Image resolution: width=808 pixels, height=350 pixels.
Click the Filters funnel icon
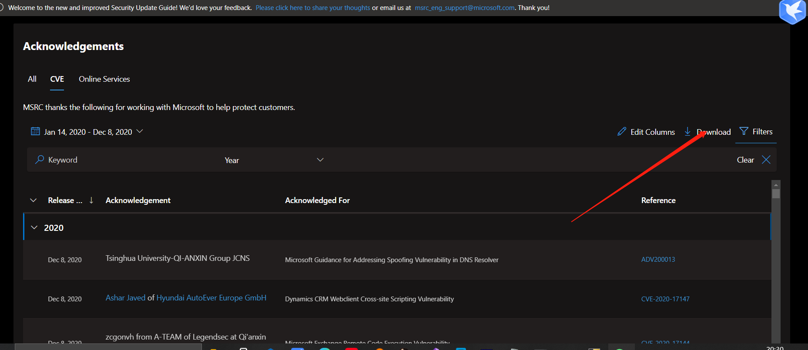(744, 131)
